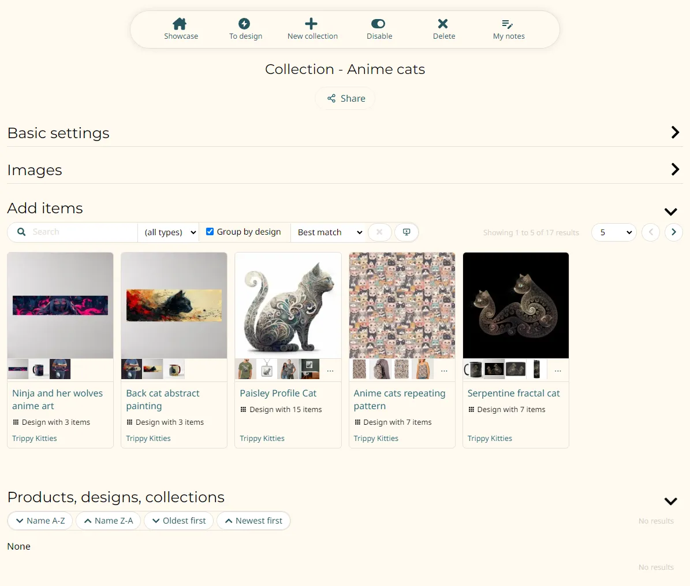Click the Serpentine fractal cat thumbnail

pyautogui.click(x=516, y=305)
